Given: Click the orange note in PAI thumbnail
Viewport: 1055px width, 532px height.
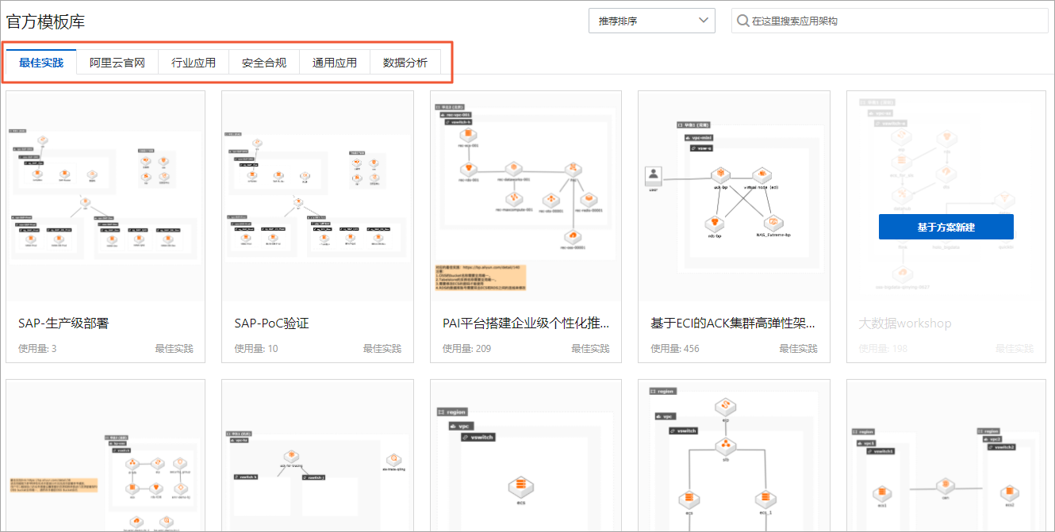Looking at the screenshot, I should tap(480, 277).
